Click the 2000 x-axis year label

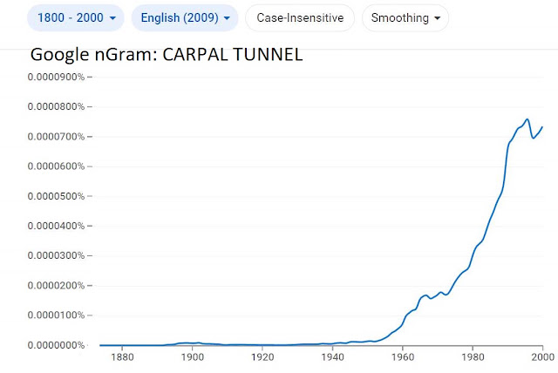point(543,356)
